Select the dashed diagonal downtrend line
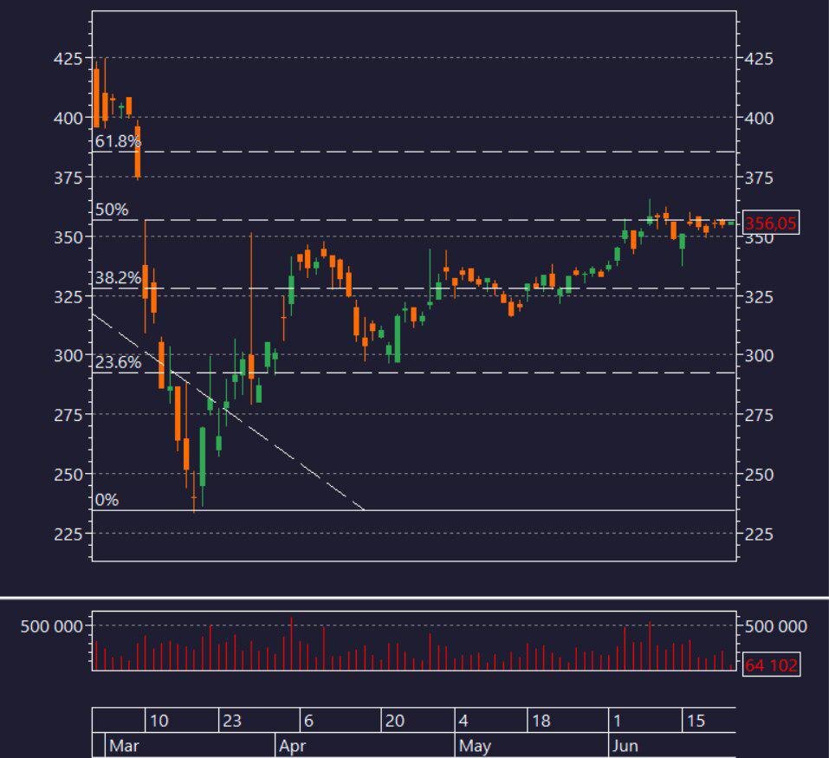Image resolution: width=829 pixels, height=758 pixels. pyautogui.click(x=229, y=411)
